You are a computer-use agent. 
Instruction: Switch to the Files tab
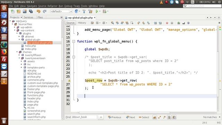[x=40, y=17]
